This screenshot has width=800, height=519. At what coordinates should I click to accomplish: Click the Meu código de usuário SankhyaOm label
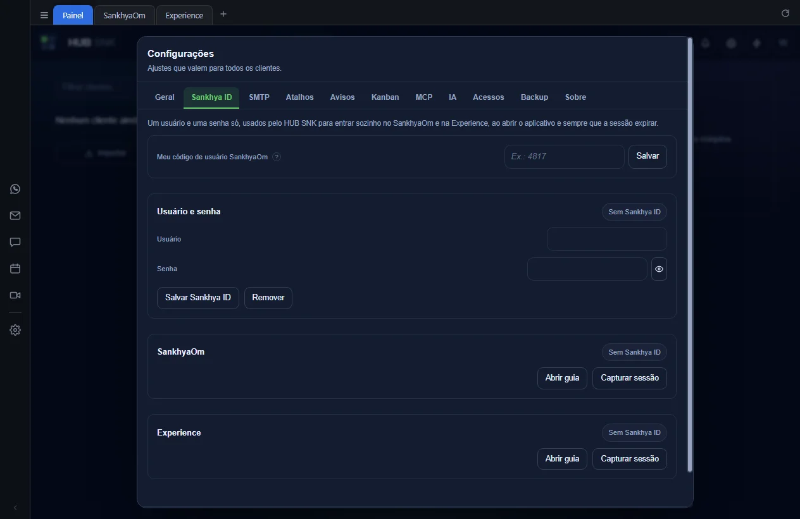pyautogui.click(x=212, y=157)
